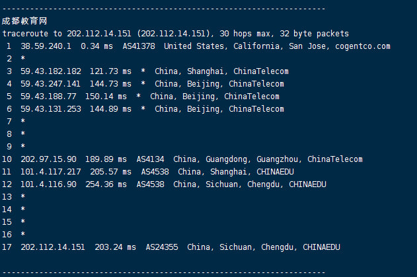Viewport: 417px width, 277px height.
Task: Click IP address 59.43.188.77
Action: (48, 97)
